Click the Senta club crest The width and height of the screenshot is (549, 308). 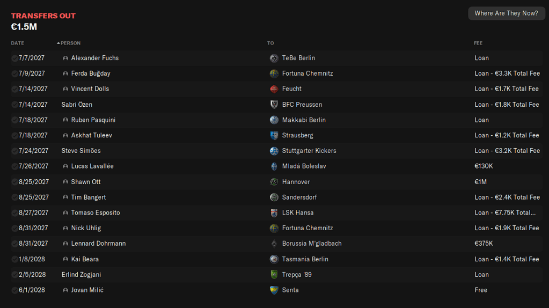[274, 290]
